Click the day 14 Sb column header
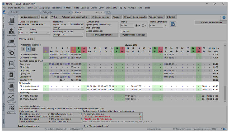Viewport: 229px width, 132px height. (117, 50)
